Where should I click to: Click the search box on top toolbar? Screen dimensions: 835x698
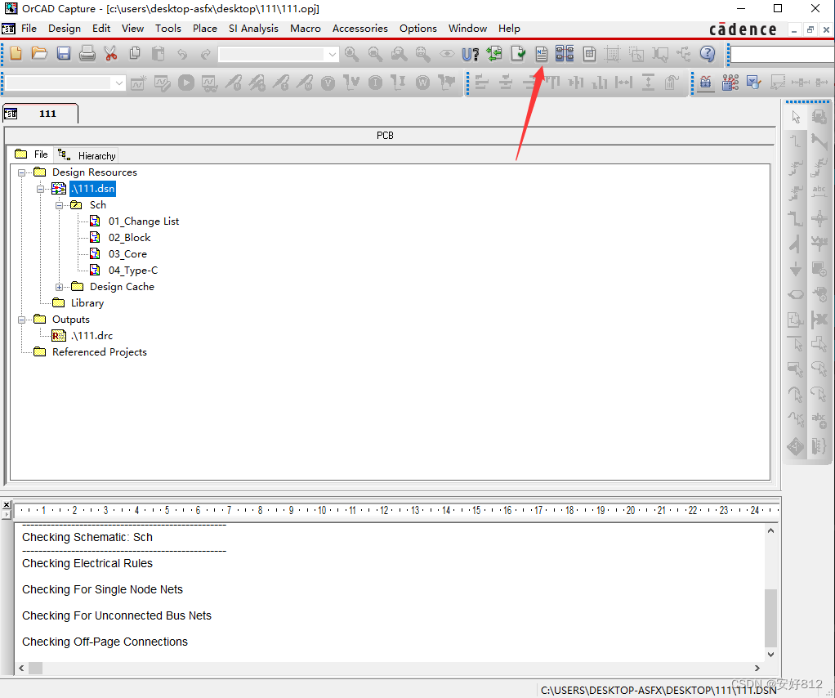[782, 54]
